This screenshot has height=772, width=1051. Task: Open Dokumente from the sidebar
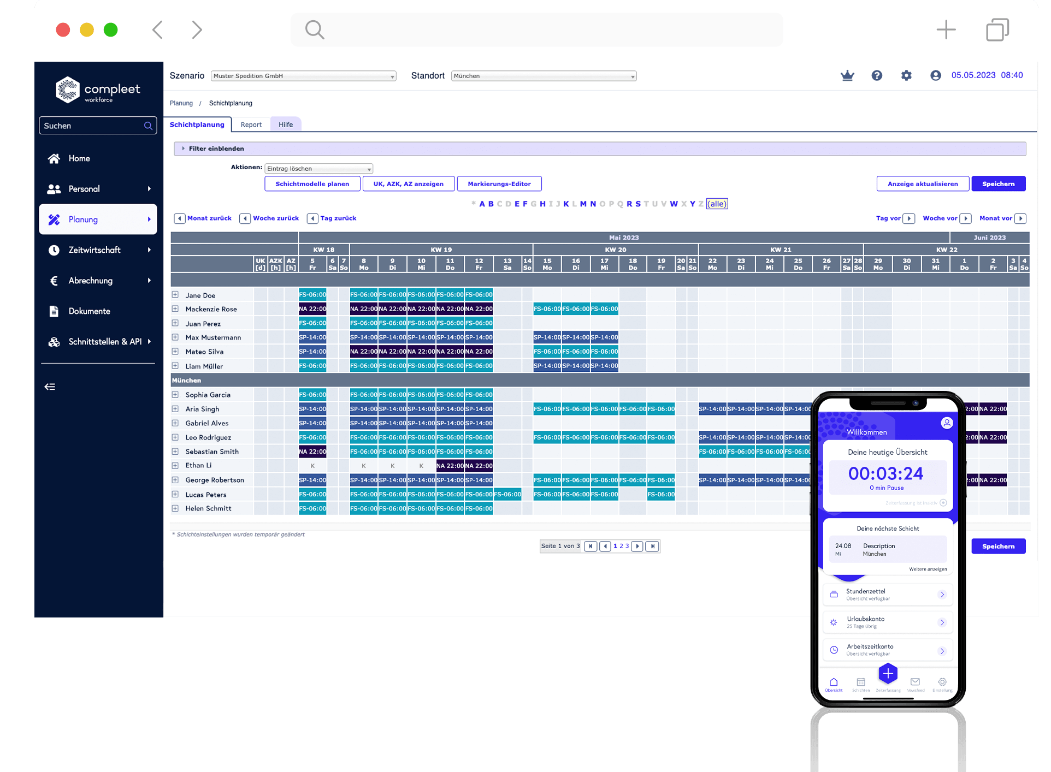point(89,311)
